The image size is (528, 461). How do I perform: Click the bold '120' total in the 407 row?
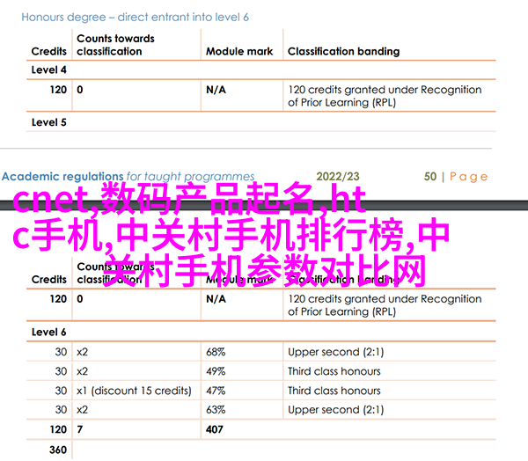tap(58, 429)
